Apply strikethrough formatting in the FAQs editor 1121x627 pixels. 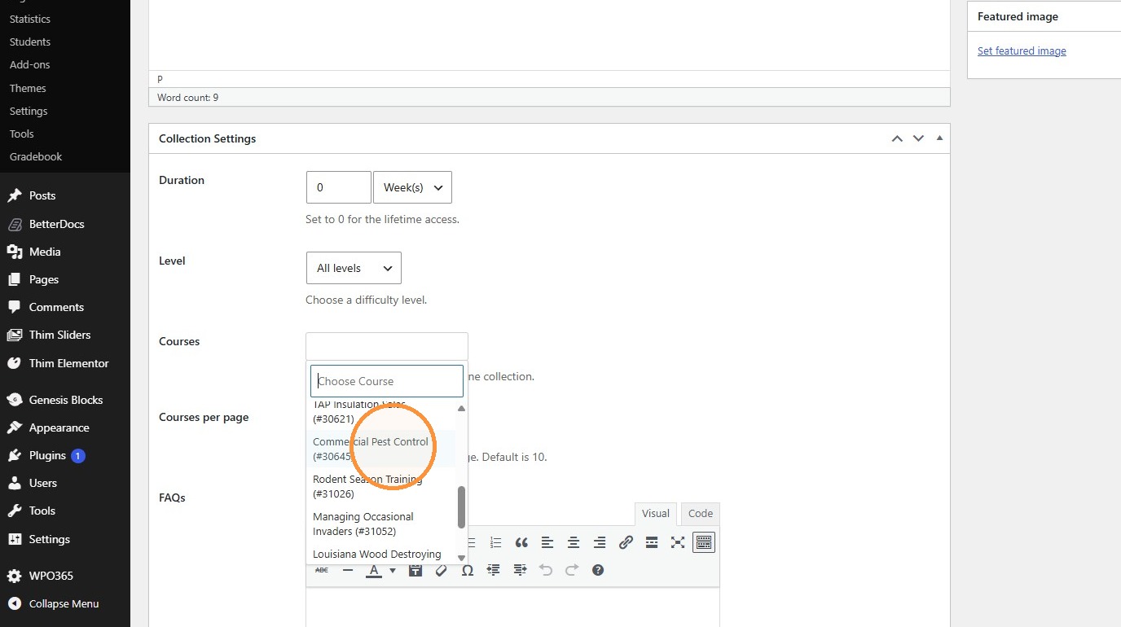[x=322, y=570]
